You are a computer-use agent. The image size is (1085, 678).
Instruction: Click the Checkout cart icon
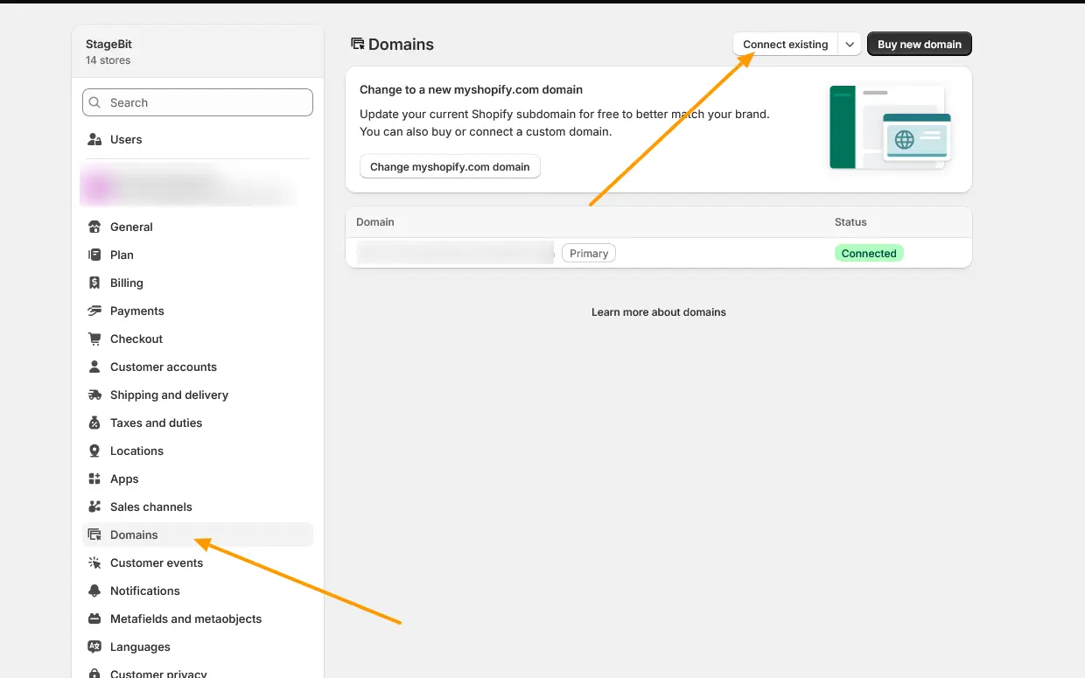(94, 339)
